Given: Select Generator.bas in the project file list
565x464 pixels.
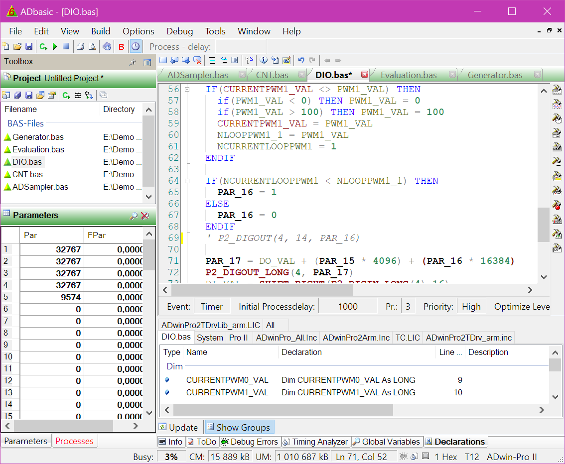Looking at the screenshot, I should pos(38,137).
